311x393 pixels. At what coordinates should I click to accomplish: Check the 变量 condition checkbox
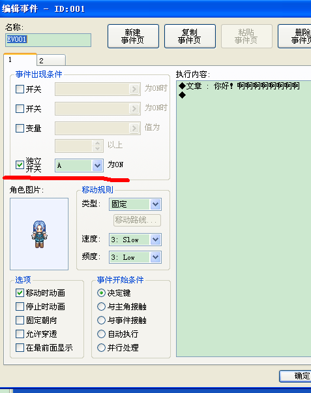(20, 129)
